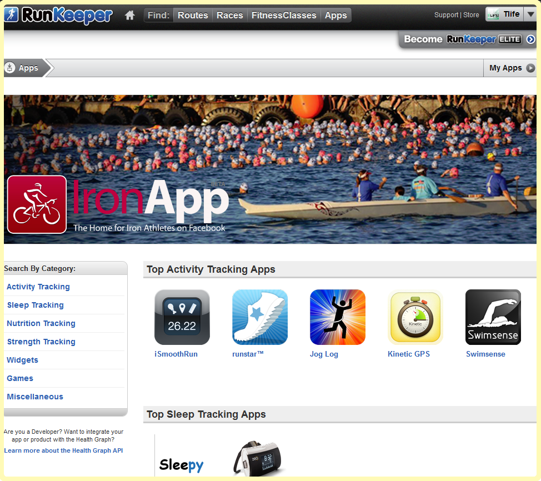Select Miscellaneous category
This screenshot has width=541, height=481.
(35, 397)
